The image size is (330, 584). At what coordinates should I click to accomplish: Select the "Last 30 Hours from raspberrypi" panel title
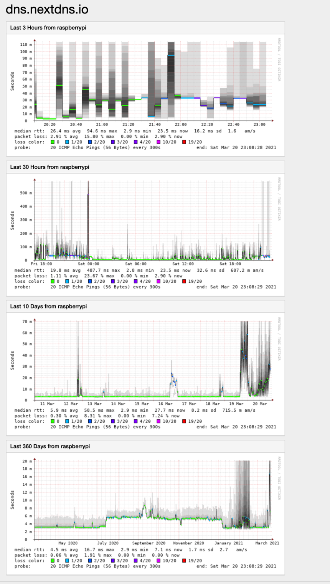click(x=49, y=167)
